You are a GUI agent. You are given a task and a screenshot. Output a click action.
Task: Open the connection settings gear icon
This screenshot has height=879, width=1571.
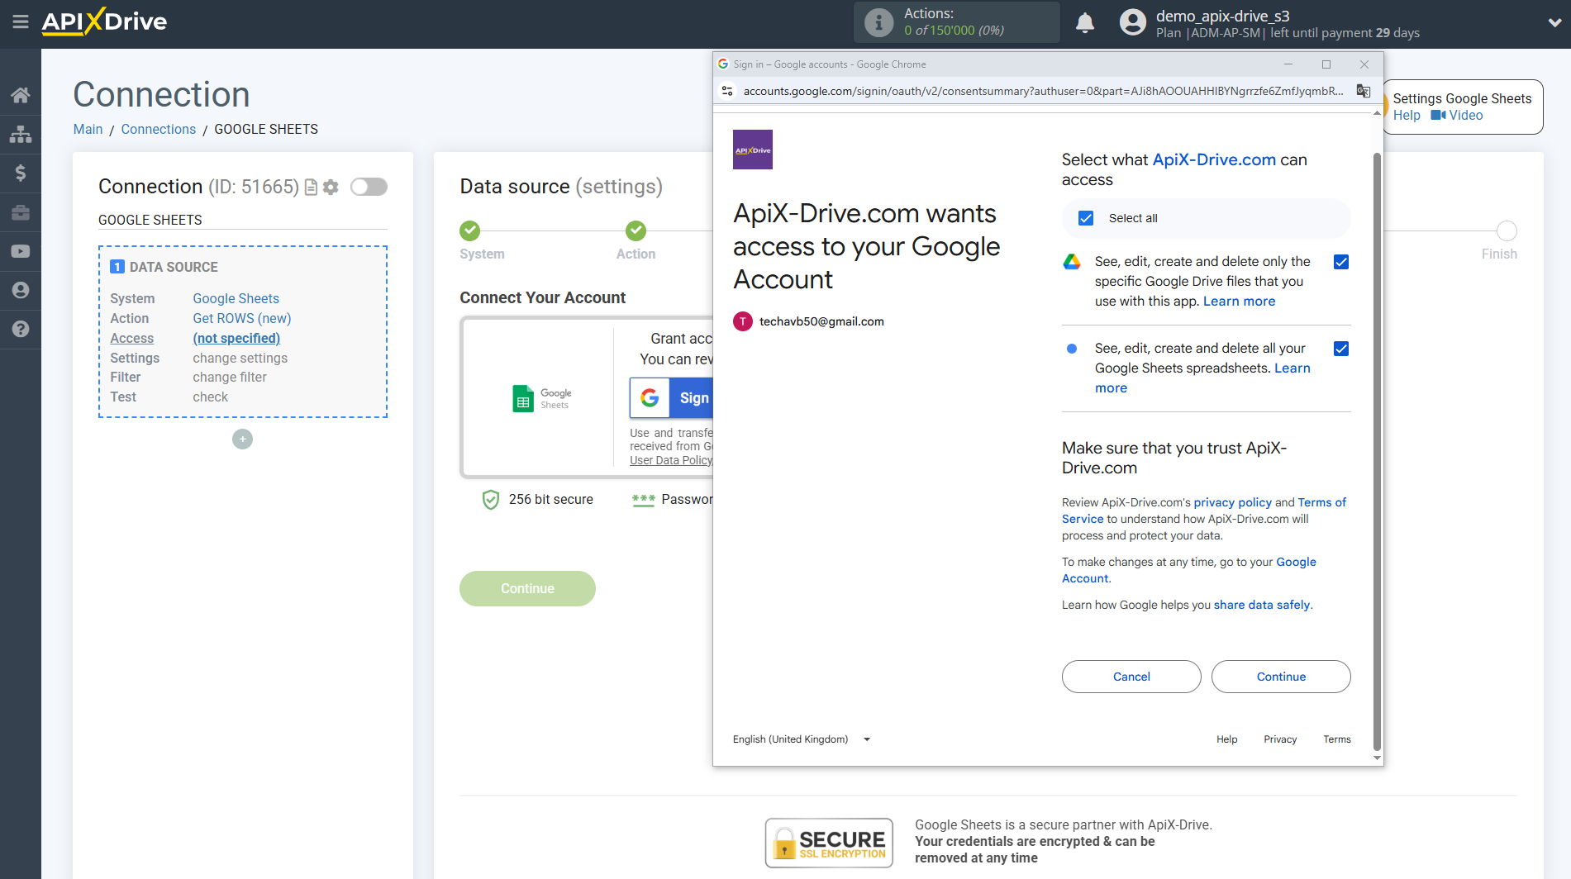[331, 188]
